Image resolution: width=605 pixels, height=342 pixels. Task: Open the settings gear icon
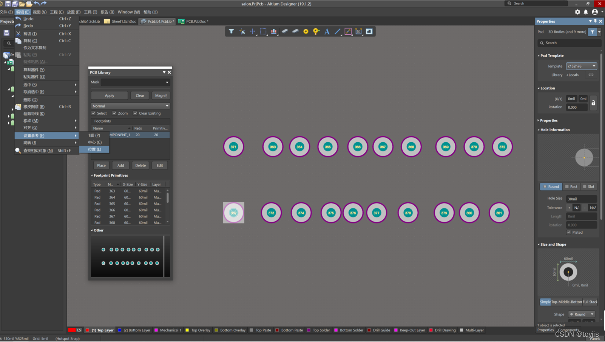click(x=577, y=12)
